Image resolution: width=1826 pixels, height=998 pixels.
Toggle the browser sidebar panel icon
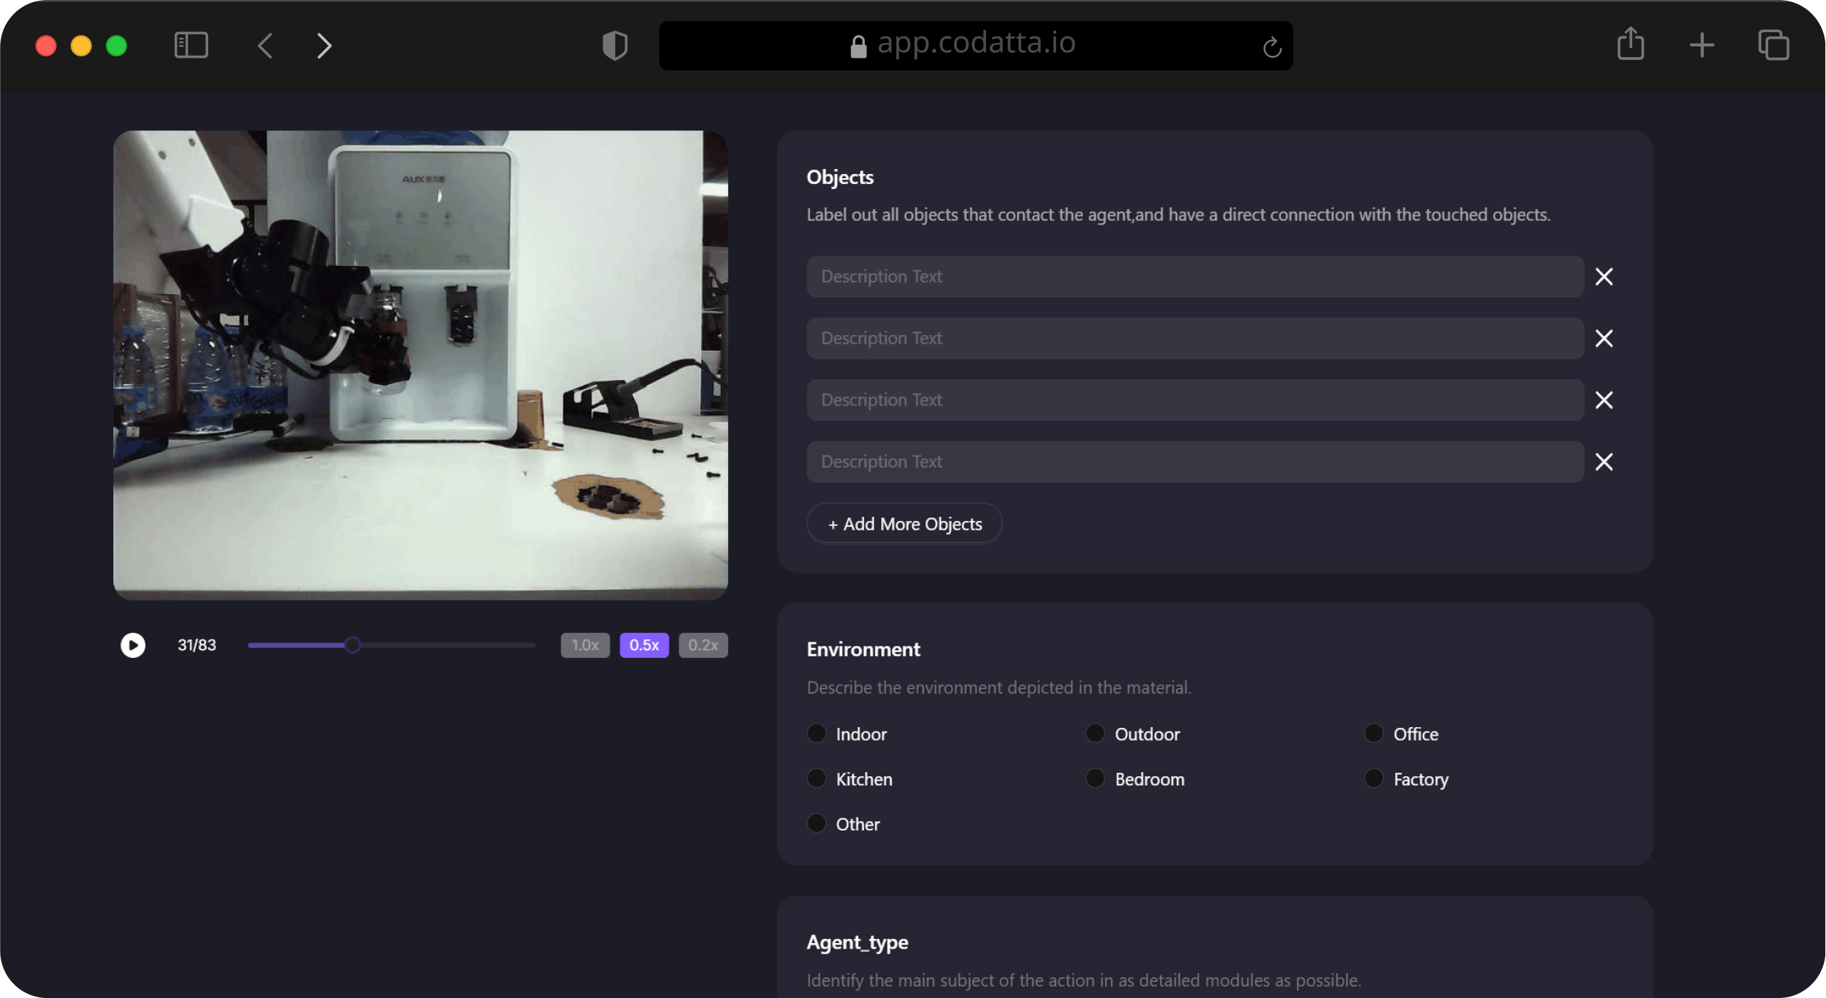(191, 46)
